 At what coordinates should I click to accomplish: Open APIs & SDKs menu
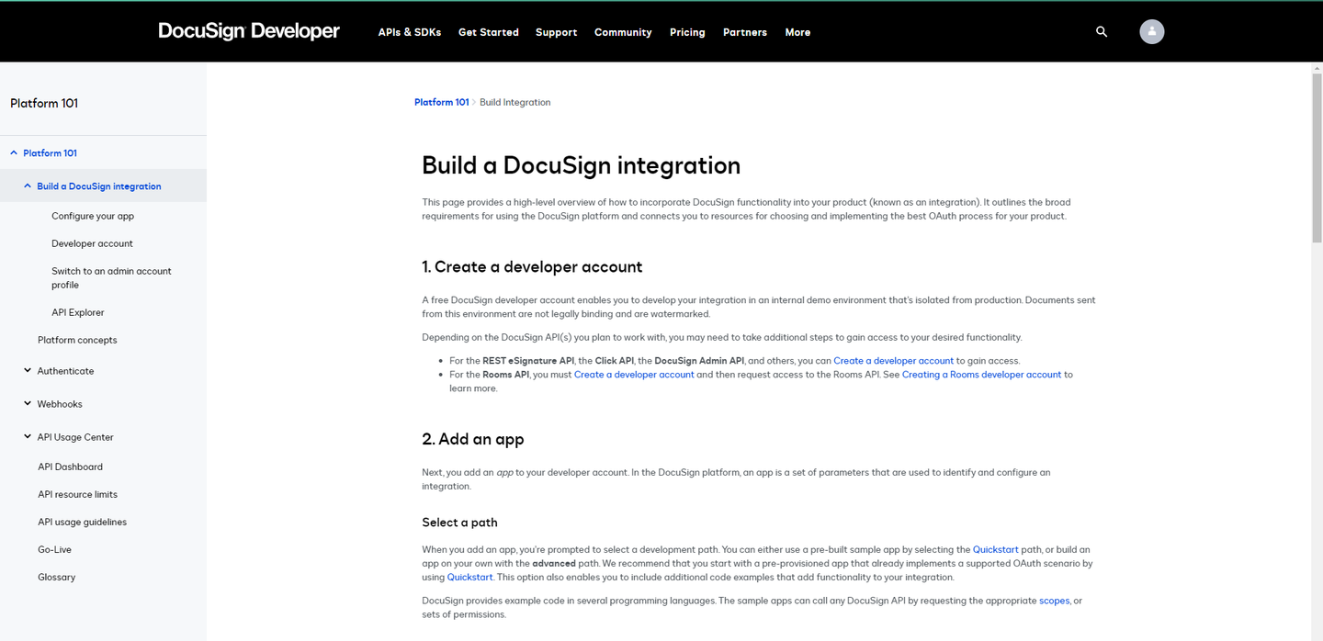tap(410, 32)
